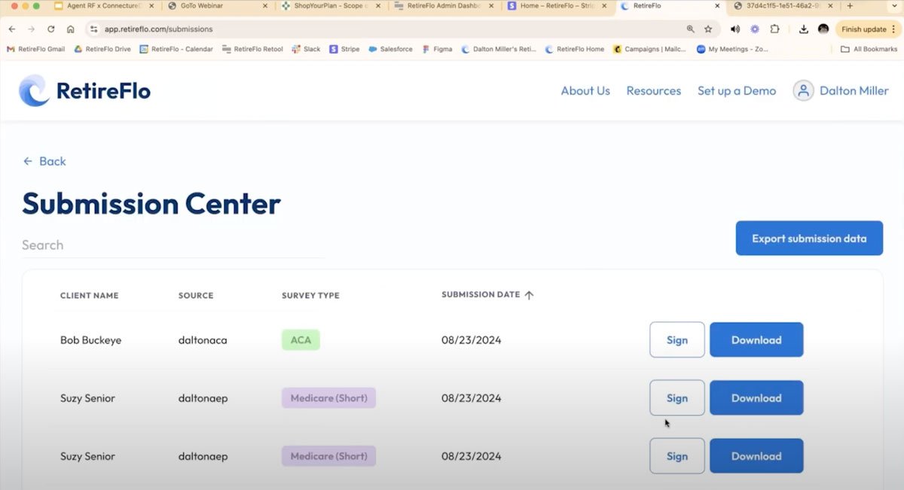Close the Agent RF x Connecture tab
This screenshot has height=490, width=904.
click(x=151, y=6)
